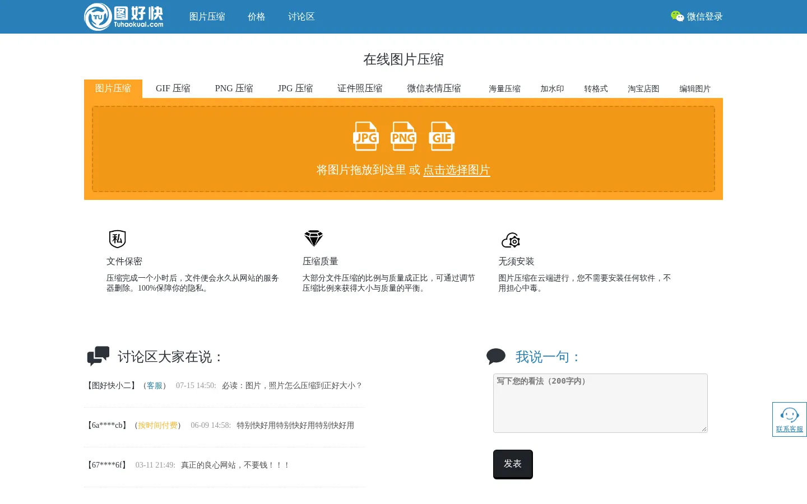
Task: Go to 讨论区 in top navigation
Action: [x=302, y=17]
